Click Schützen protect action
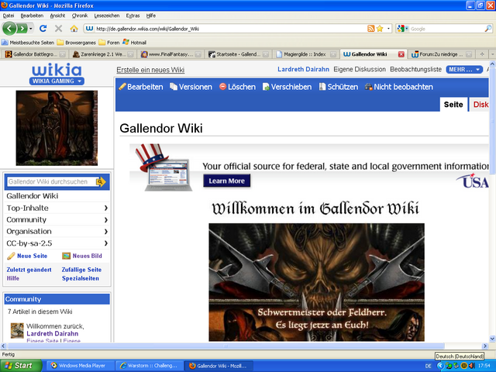The image size is (496, 372). 339,87
